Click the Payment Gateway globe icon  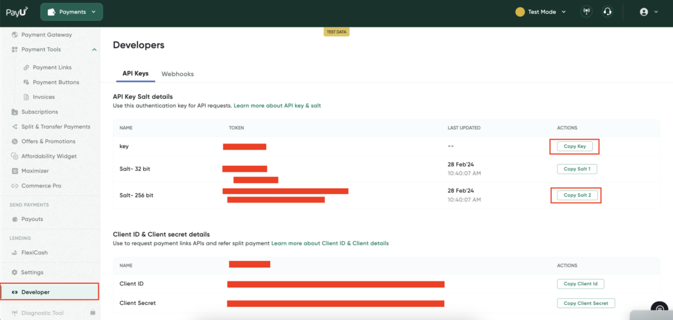[14, 35]
